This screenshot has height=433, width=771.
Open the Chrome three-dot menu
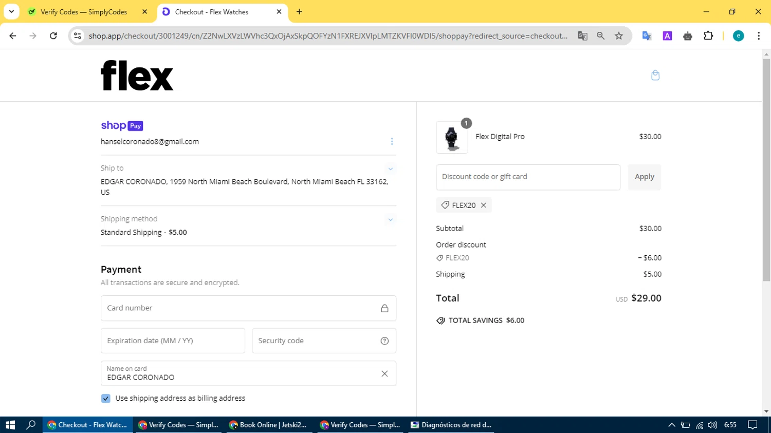click(x=759, y=36)
